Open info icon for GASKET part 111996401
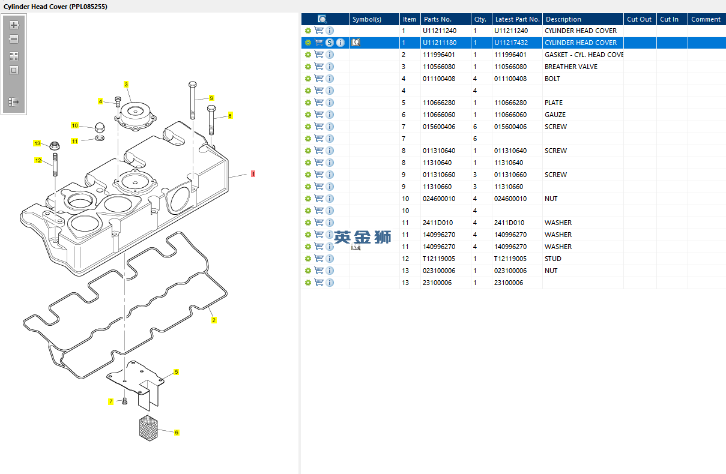Viewport: 726px width, 474px height. [330, 55]
